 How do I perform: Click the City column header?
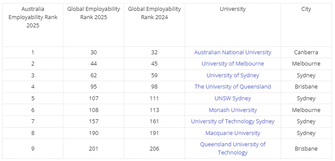(x=306, y=9)
